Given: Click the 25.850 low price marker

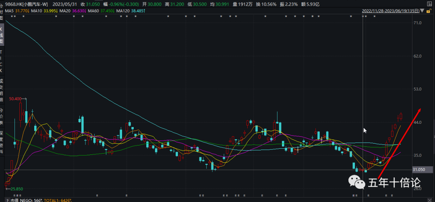Looking at the screenshot, I should pos(16,189).
